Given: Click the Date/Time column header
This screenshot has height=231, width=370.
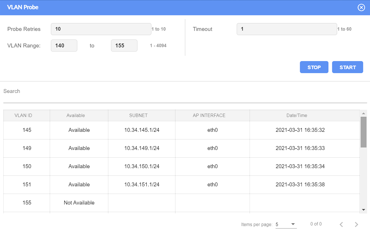Looking at the screenshot, I should pos(297,115).
